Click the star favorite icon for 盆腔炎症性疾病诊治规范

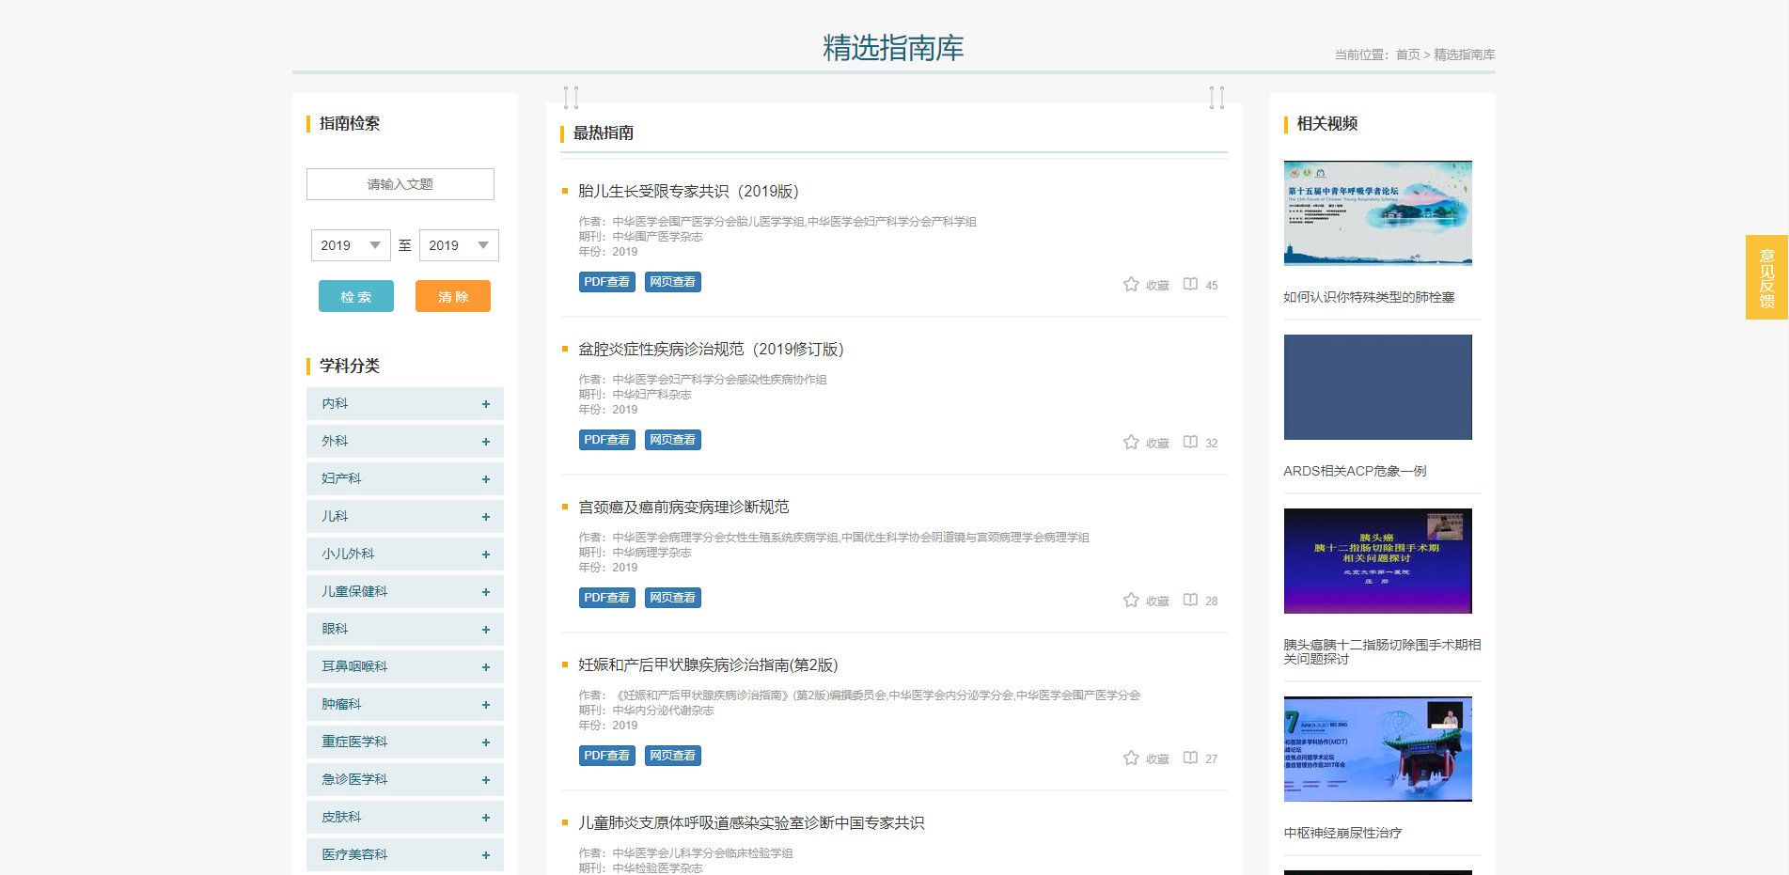(x=1130, y=442)
